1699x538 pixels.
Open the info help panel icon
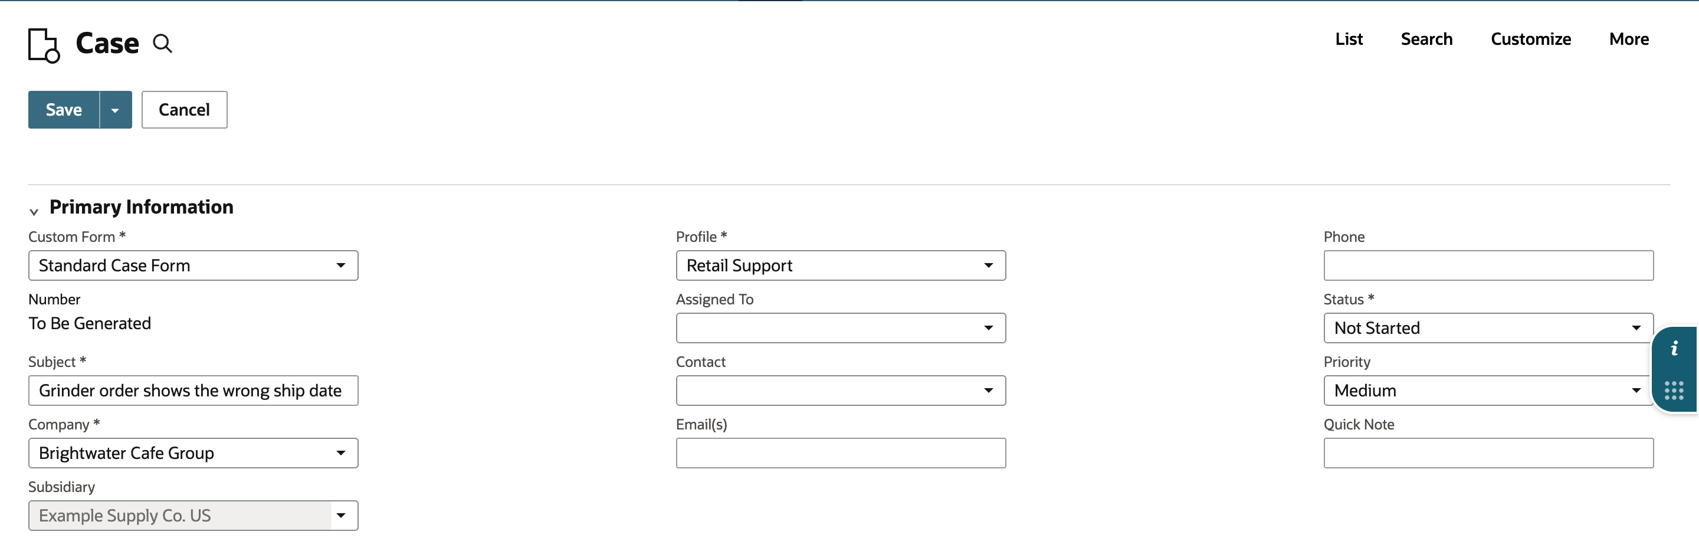pos(1674,348)
